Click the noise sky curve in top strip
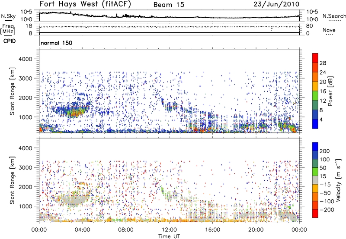This screenshot has height=239, width=346. point(169,17)
